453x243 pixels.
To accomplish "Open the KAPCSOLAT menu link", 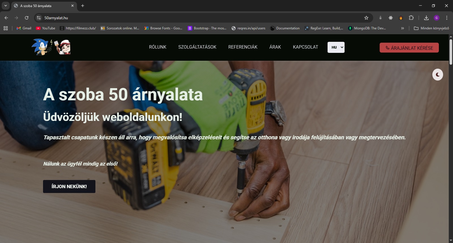I will [305, 47].
